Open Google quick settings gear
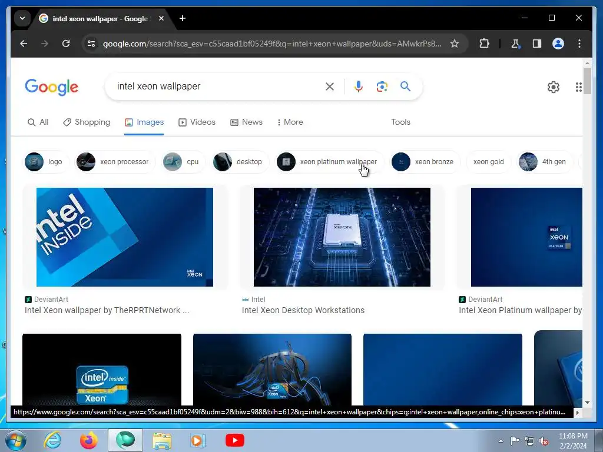 pyautogui.click(x=554, y=87)
